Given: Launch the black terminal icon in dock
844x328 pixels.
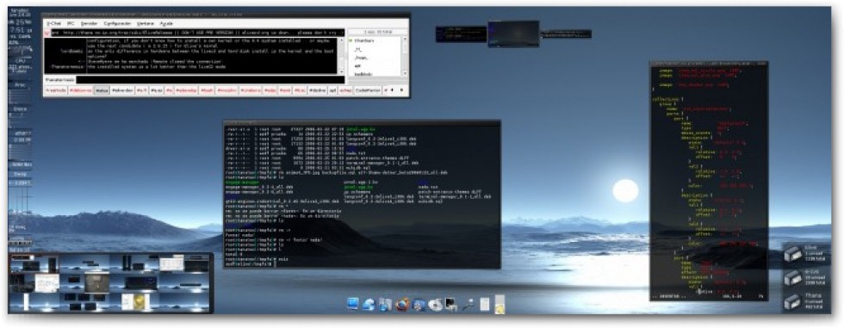Looking at the screenshot, I should point(450,305).
